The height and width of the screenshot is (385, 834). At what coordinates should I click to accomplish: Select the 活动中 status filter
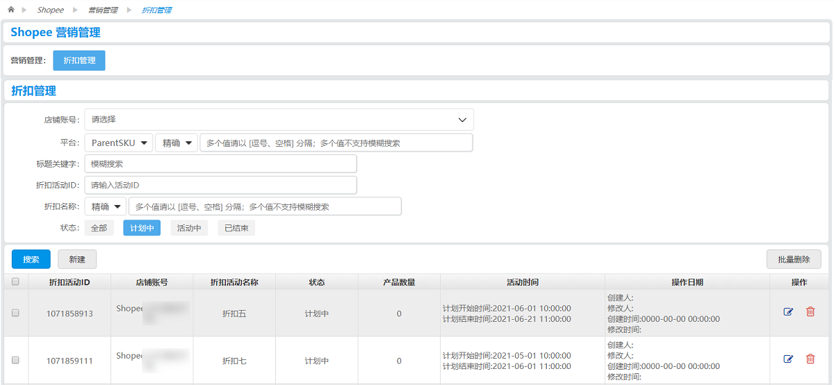[x=189, y=228]
